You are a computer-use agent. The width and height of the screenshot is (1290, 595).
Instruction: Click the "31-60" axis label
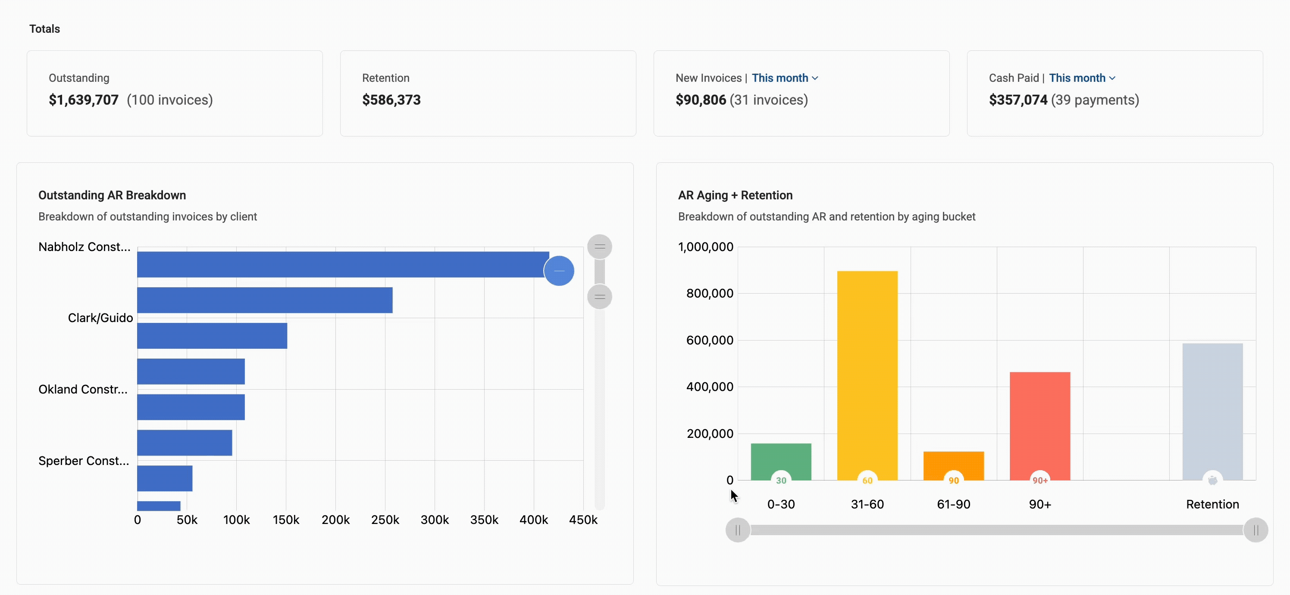[867, 505]
